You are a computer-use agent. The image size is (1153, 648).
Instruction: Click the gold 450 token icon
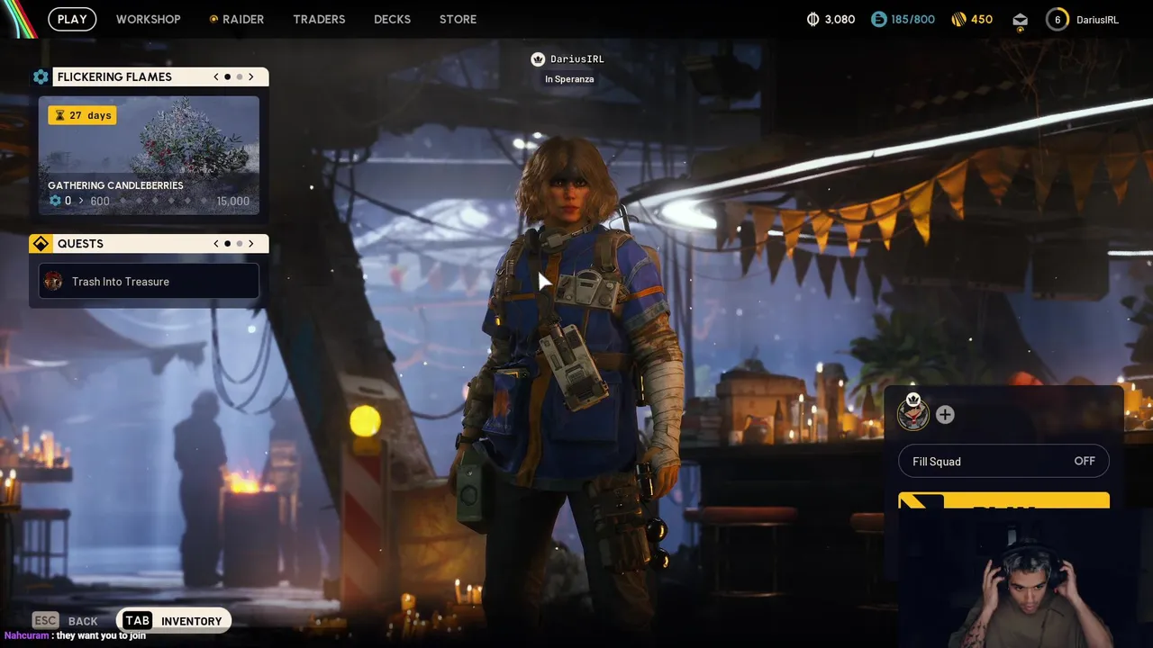point(958,19)
